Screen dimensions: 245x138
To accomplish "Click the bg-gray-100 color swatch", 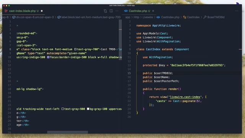I will (88, 109).
